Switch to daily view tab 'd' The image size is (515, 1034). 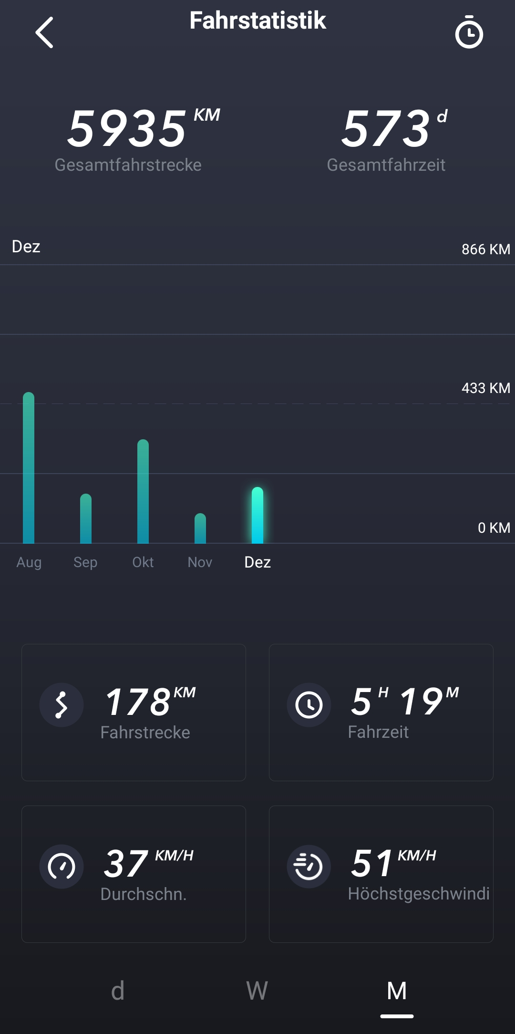(x=118, y=991)
